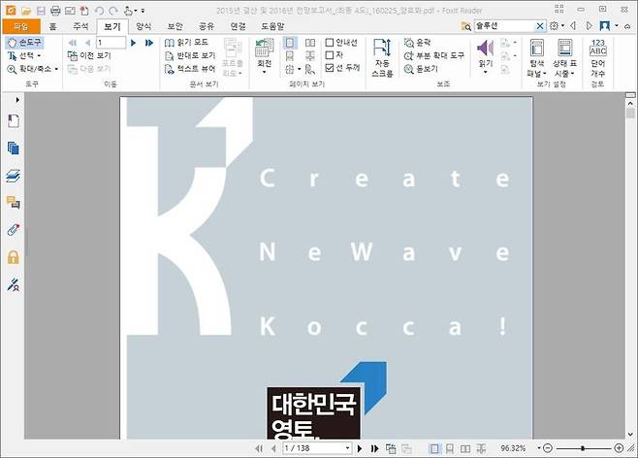638x458 pixels.
Task: Open the status bar page 1 / 138 combo box
Action: 317,448
